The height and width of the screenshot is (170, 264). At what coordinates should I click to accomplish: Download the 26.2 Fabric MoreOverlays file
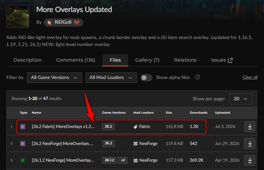pyautogui.click(x=250, y=127)
